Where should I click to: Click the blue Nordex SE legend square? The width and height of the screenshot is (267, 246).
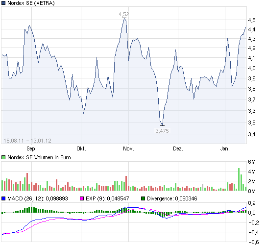coord(3,3)
